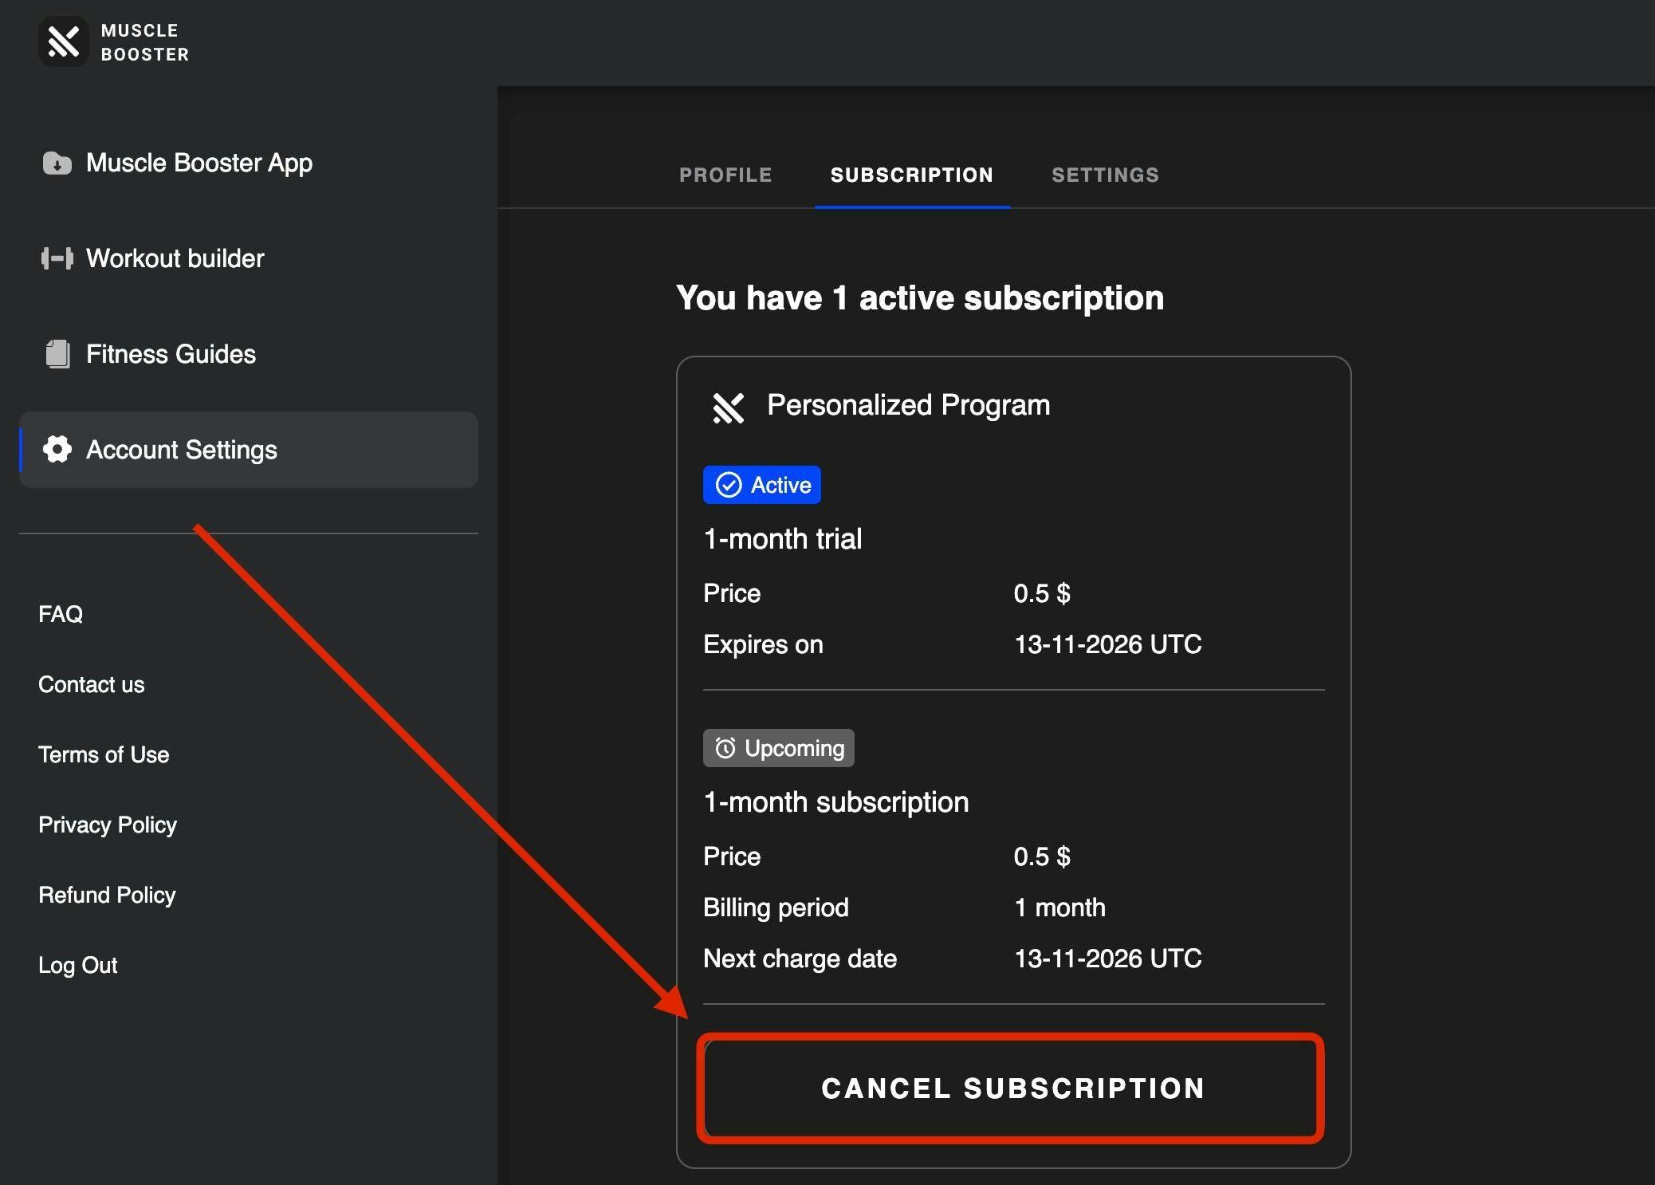Viewport: 1655px width, 1185px height.
Task: Open Fitness Guides from sidebar
Action: point(171,354)
